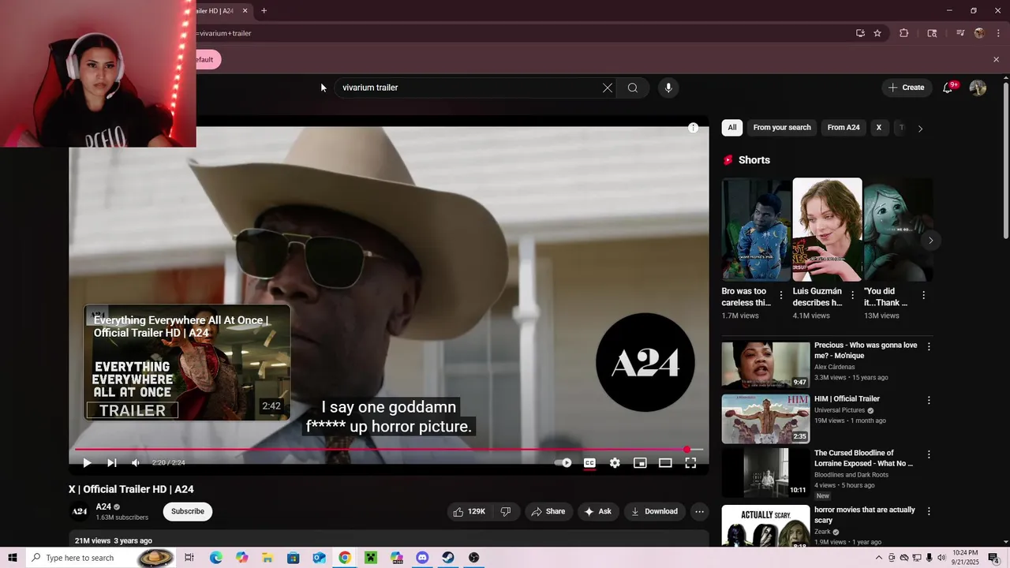Open options for Cursed Bloodline video
This screenshot has height=568, width=1010.
click(x=929, y=454)
